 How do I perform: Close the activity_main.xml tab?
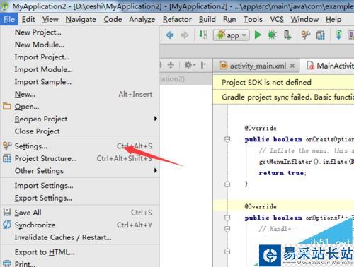tap(292, 66)
